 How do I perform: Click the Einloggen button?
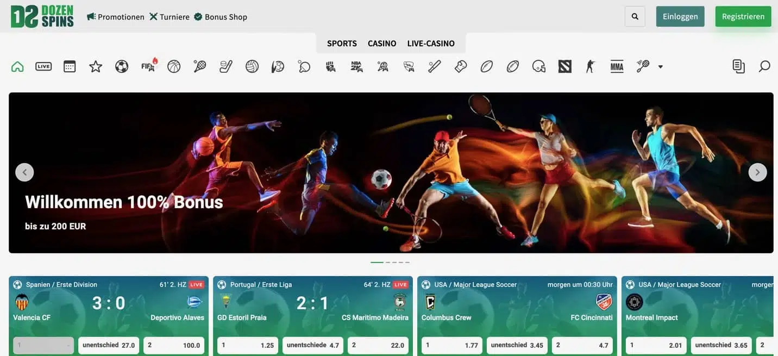point(680,16)
